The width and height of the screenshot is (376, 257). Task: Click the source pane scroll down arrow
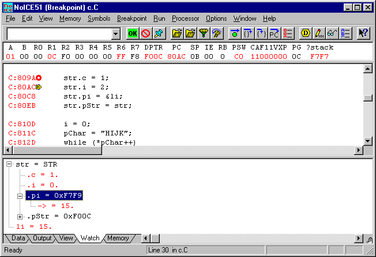tap(367, 141)
